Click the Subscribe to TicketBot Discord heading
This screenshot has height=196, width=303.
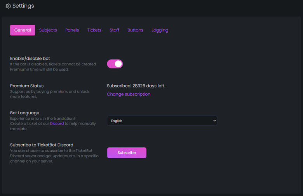(42, 145)
